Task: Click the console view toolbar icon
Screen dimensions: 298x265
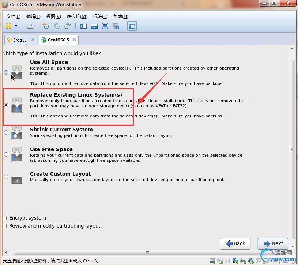Action: (x=132, y=26)
